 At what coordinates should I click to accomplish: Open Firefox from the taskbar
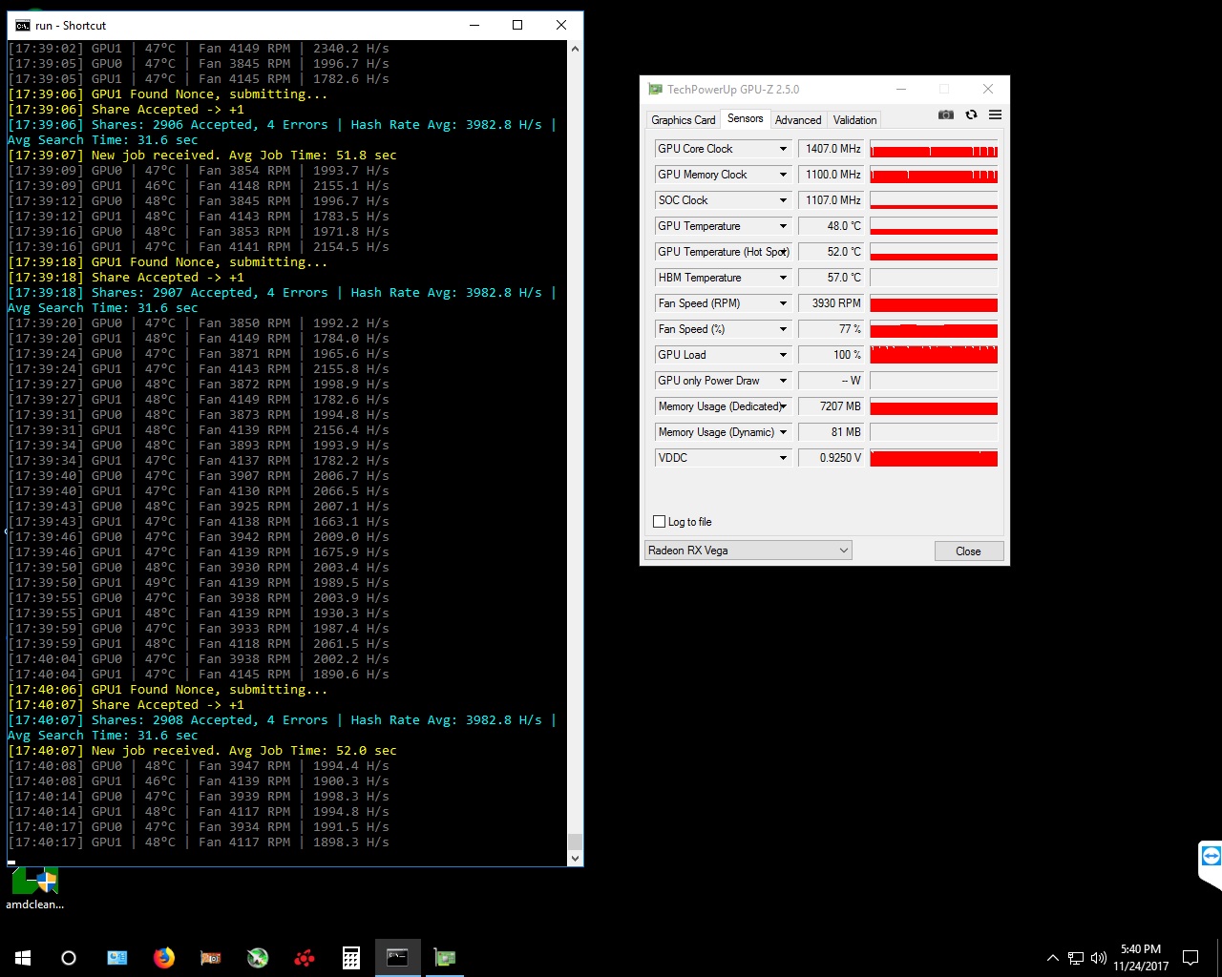tap(164, 957)
